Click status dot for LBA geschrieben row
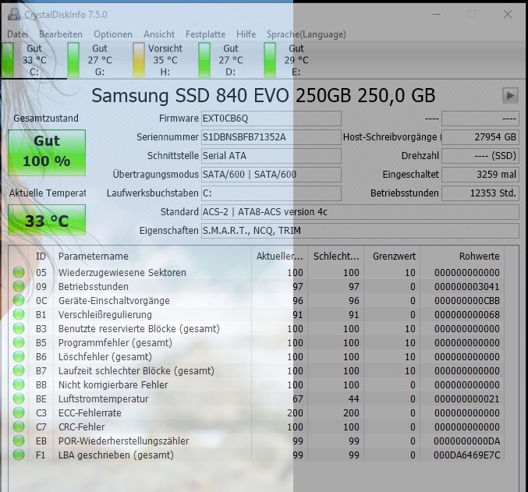The height and width of the screenshot is (492, 528). tap(19, 455)
